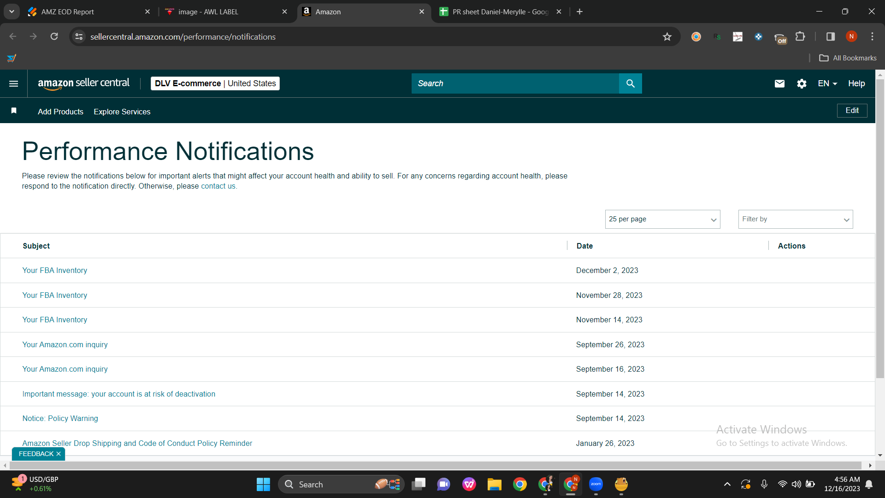Open the DLV E-commerce marketplace switcher
Image resolution: width=885 pixels, height=498 pixels.
215,83
